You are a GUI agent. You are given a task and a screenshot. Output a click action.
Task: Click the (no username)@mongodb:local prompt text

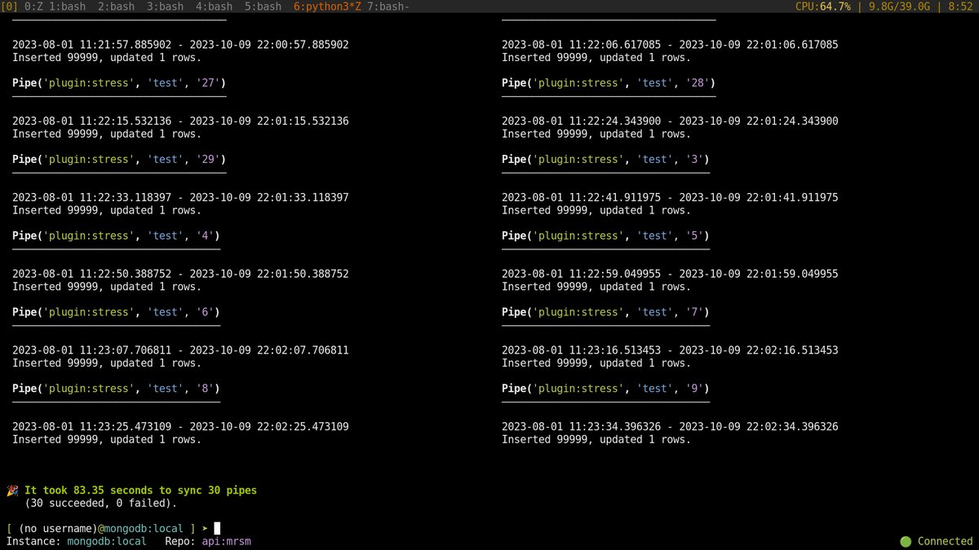coord(101,529)
